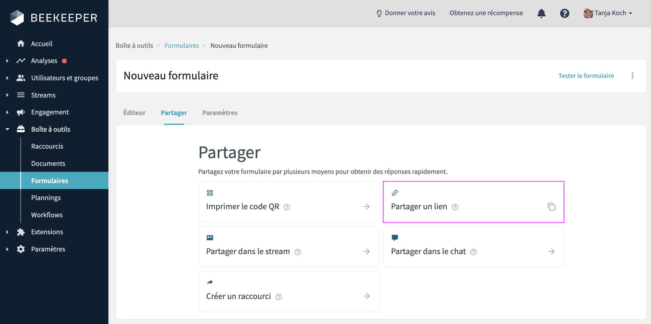Image resolution: width=651 pixels, height=324 pixels.
Task: Click help icon next to Imprimer le code QR
Action: [x=286, y=207]
